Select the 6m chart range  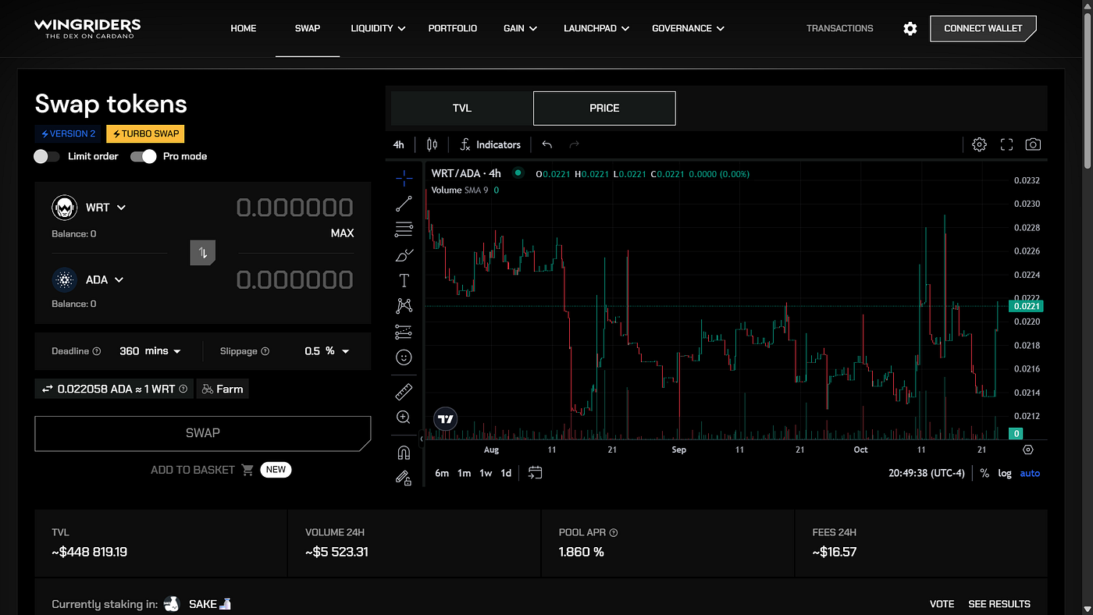[x=442, y=473]
